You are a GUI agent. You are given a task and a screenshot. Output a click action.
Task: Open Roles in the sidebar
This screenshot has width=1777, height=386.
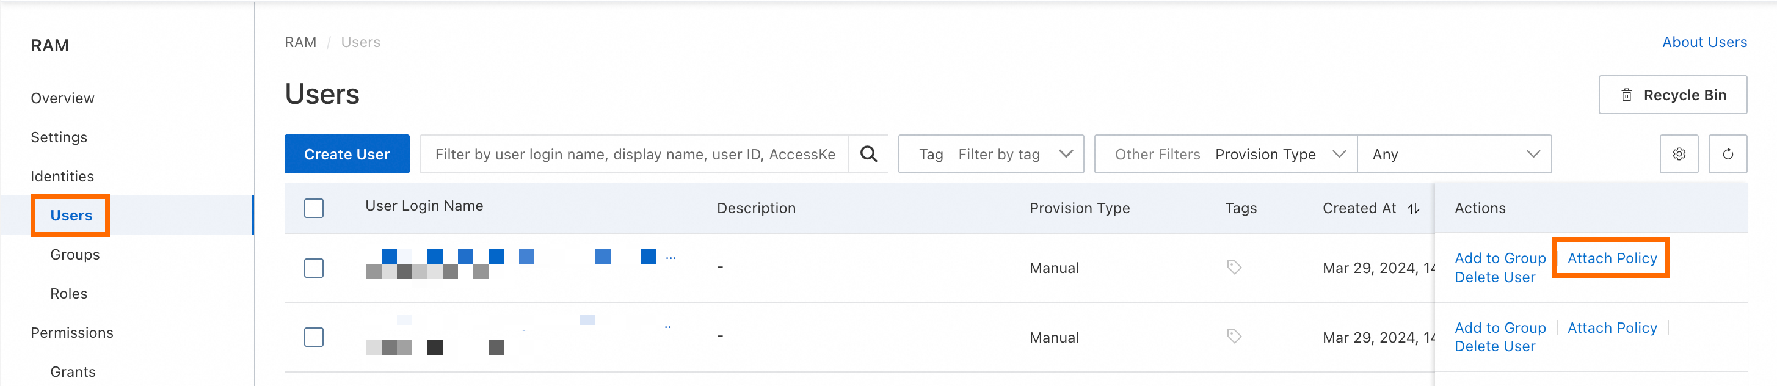coord(68,294)
